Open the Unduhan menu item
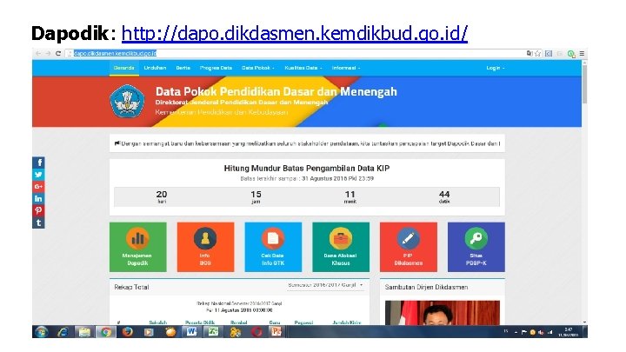Screen dimensions: 626x352 pos(155,68)
